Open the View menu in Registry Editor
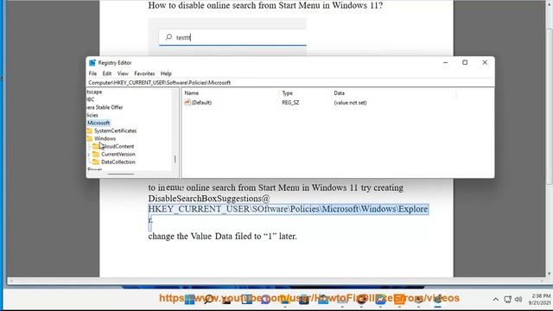This screenshot has width=553, height=311. click(x=123, y=73)
